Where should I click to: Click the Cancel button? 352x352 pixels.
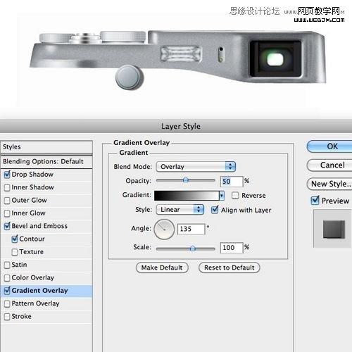point(329,165)
